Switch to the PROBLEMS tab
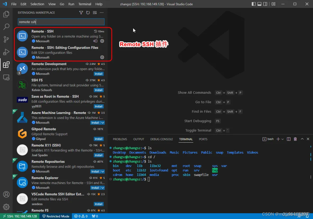 [x=120, y=139]
